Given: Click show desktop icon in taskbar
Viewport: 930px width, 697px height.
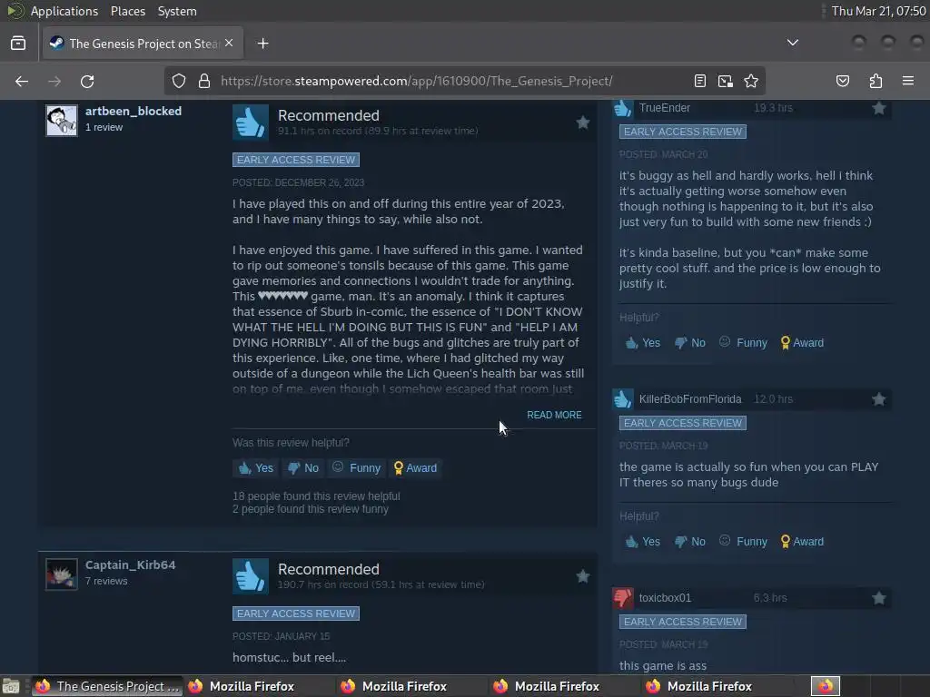Looking at the screenshot, I should pos(11,686).
